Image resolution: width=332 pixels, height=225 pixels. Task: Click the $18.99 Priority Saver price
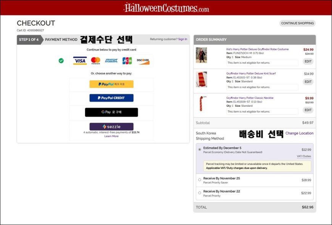click(306, 180)
